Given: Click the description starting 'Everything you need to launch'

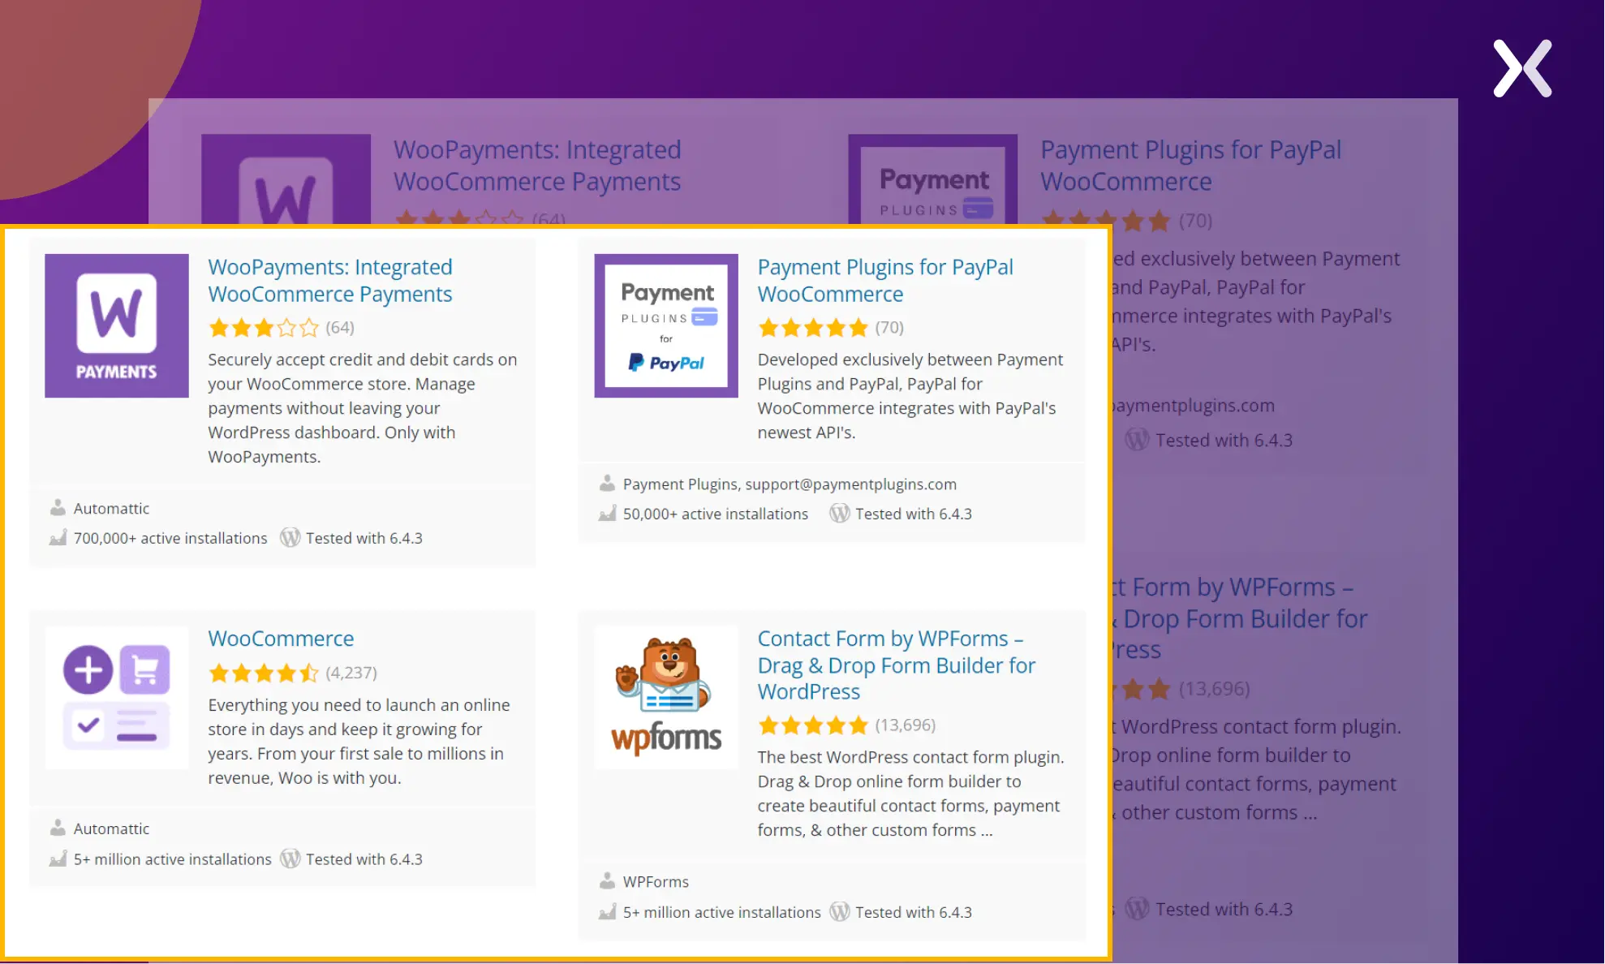Looking at the screenshot, I should (x=359, y=742).
